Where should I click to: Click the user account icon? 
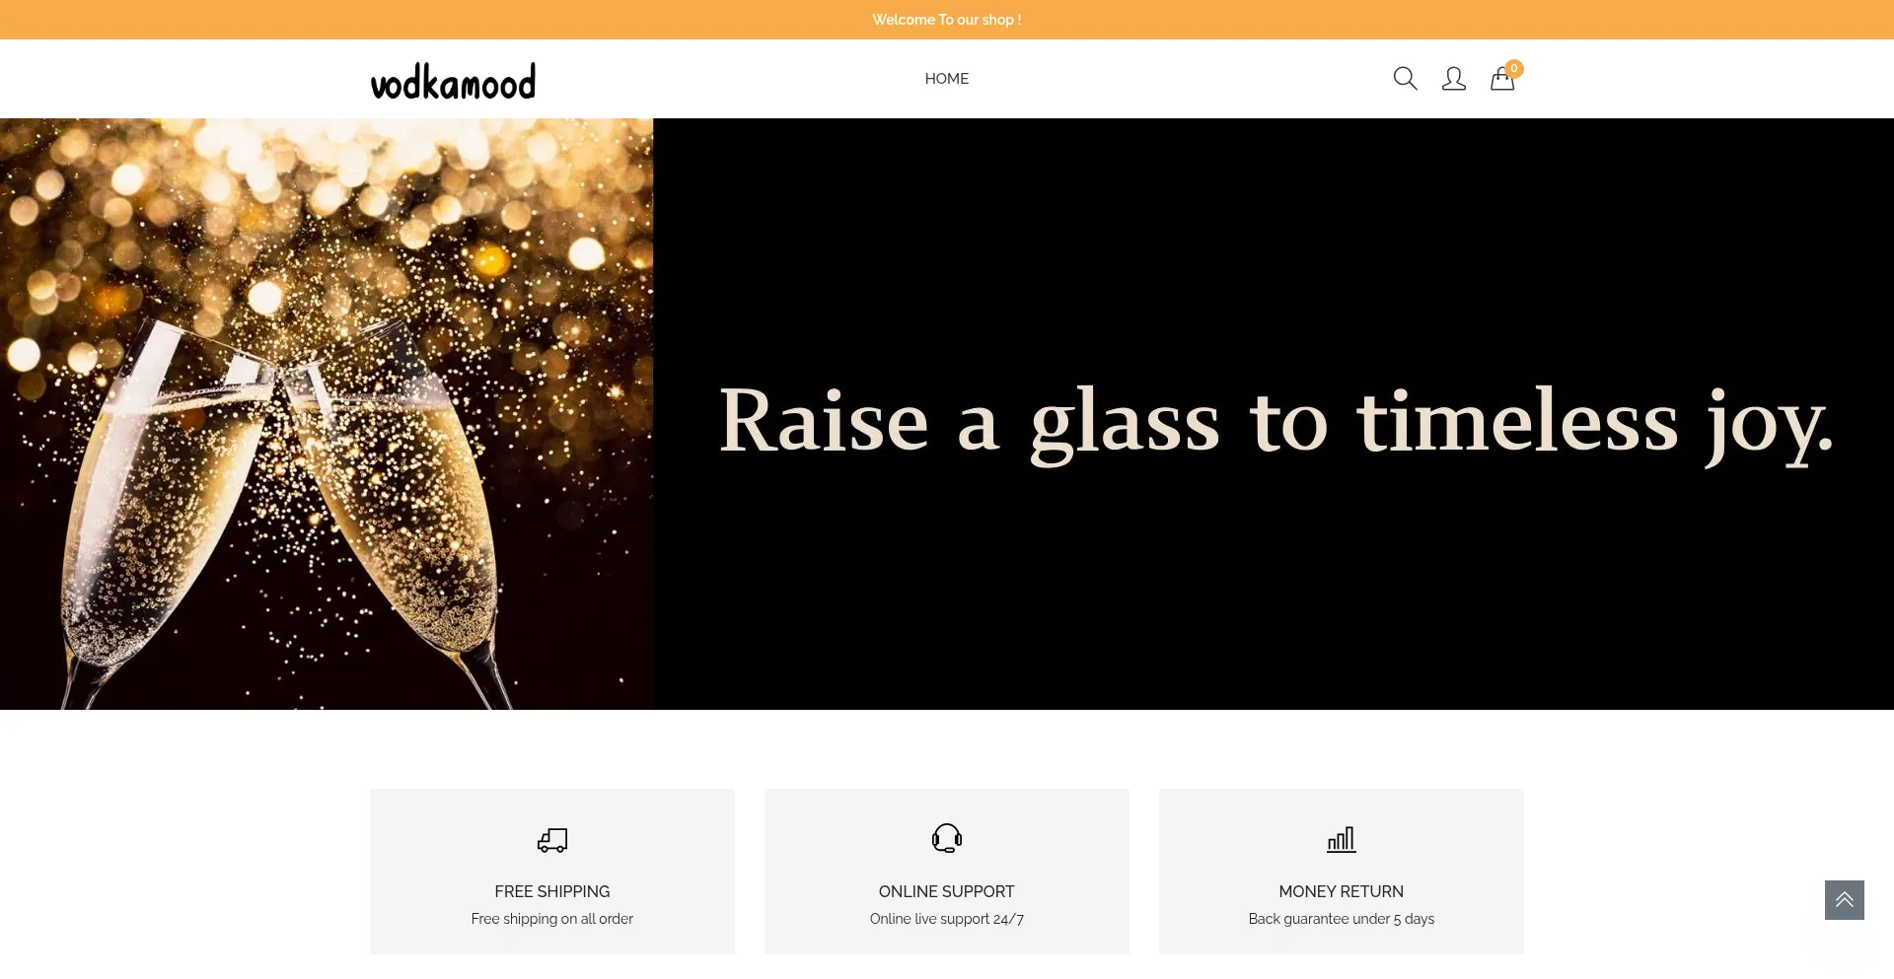tap(1453, 79)
